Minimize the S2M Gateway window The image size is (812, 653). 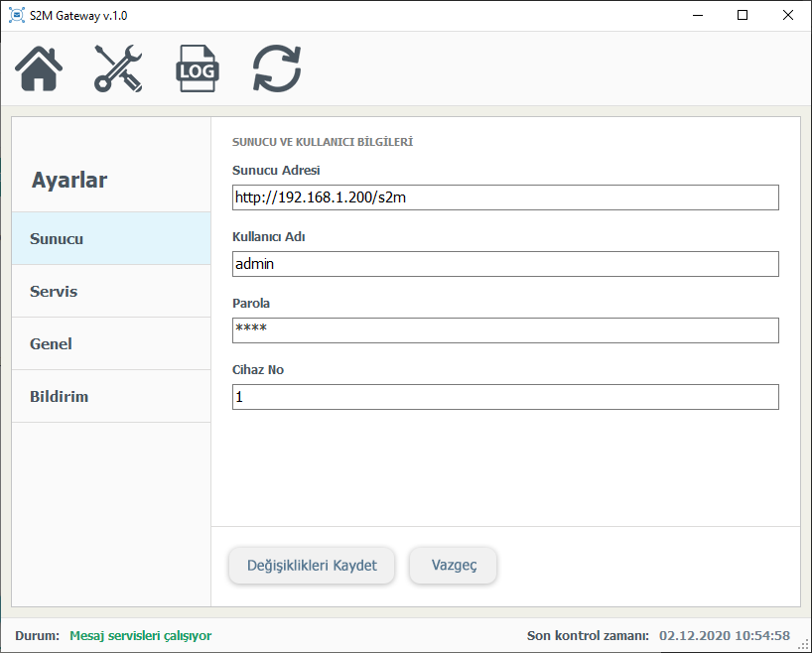click(697, 16)
